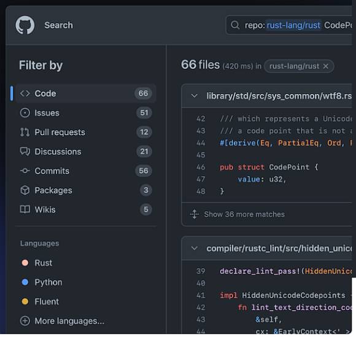This screenshot has height=337, width=356.
Task: Focus the repo:rust-lang/rust search field
Action: [289, 25]
